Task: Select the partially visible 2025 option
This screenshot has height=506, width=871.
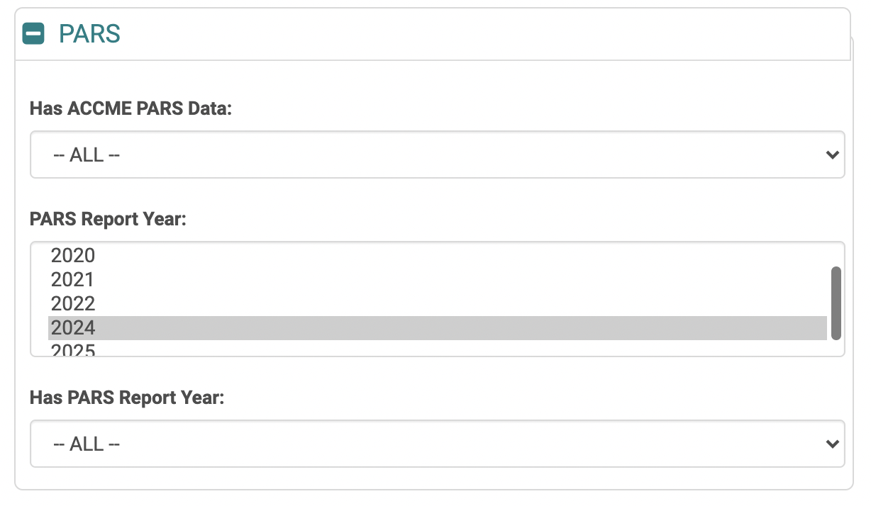Action: [73, 349]
